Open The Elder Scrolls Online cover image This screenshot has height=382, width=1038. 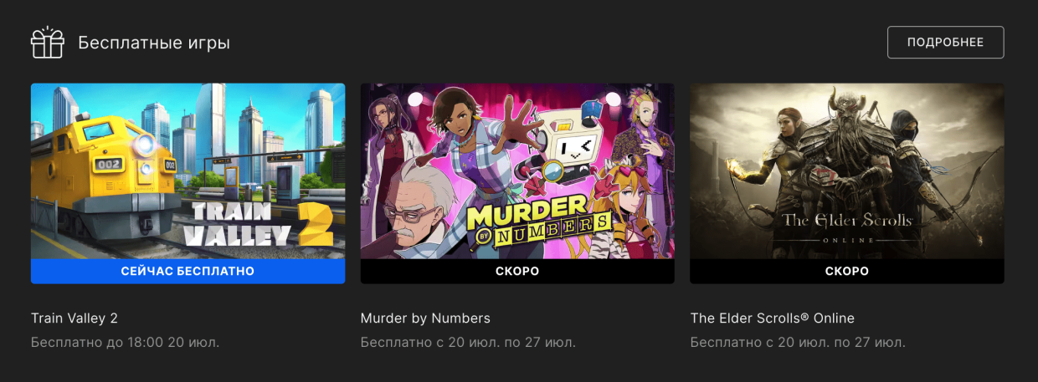pos(847,171)
